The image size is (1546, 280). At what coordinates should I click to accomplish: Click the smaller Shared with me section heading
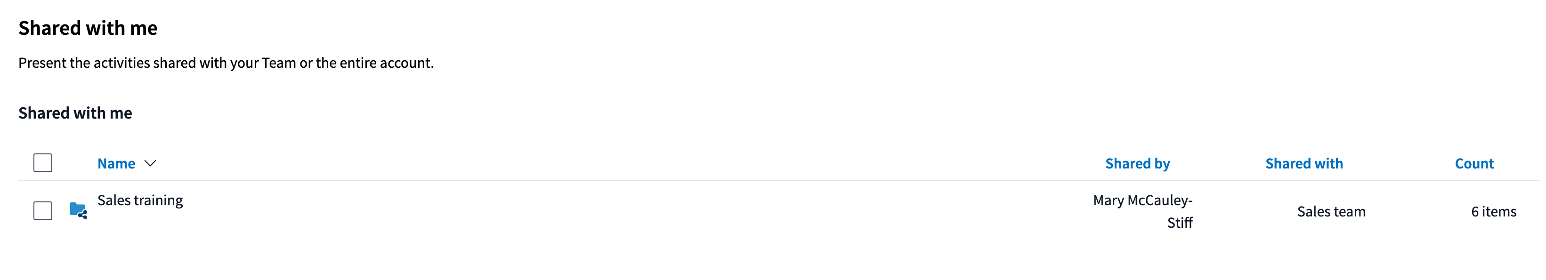[x=75, y=113]
